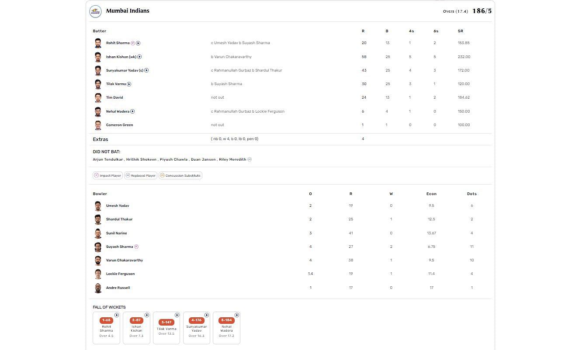Click the Mumbai Indians team heading
This screenshot has height=350, width=586.
point(128,10)
